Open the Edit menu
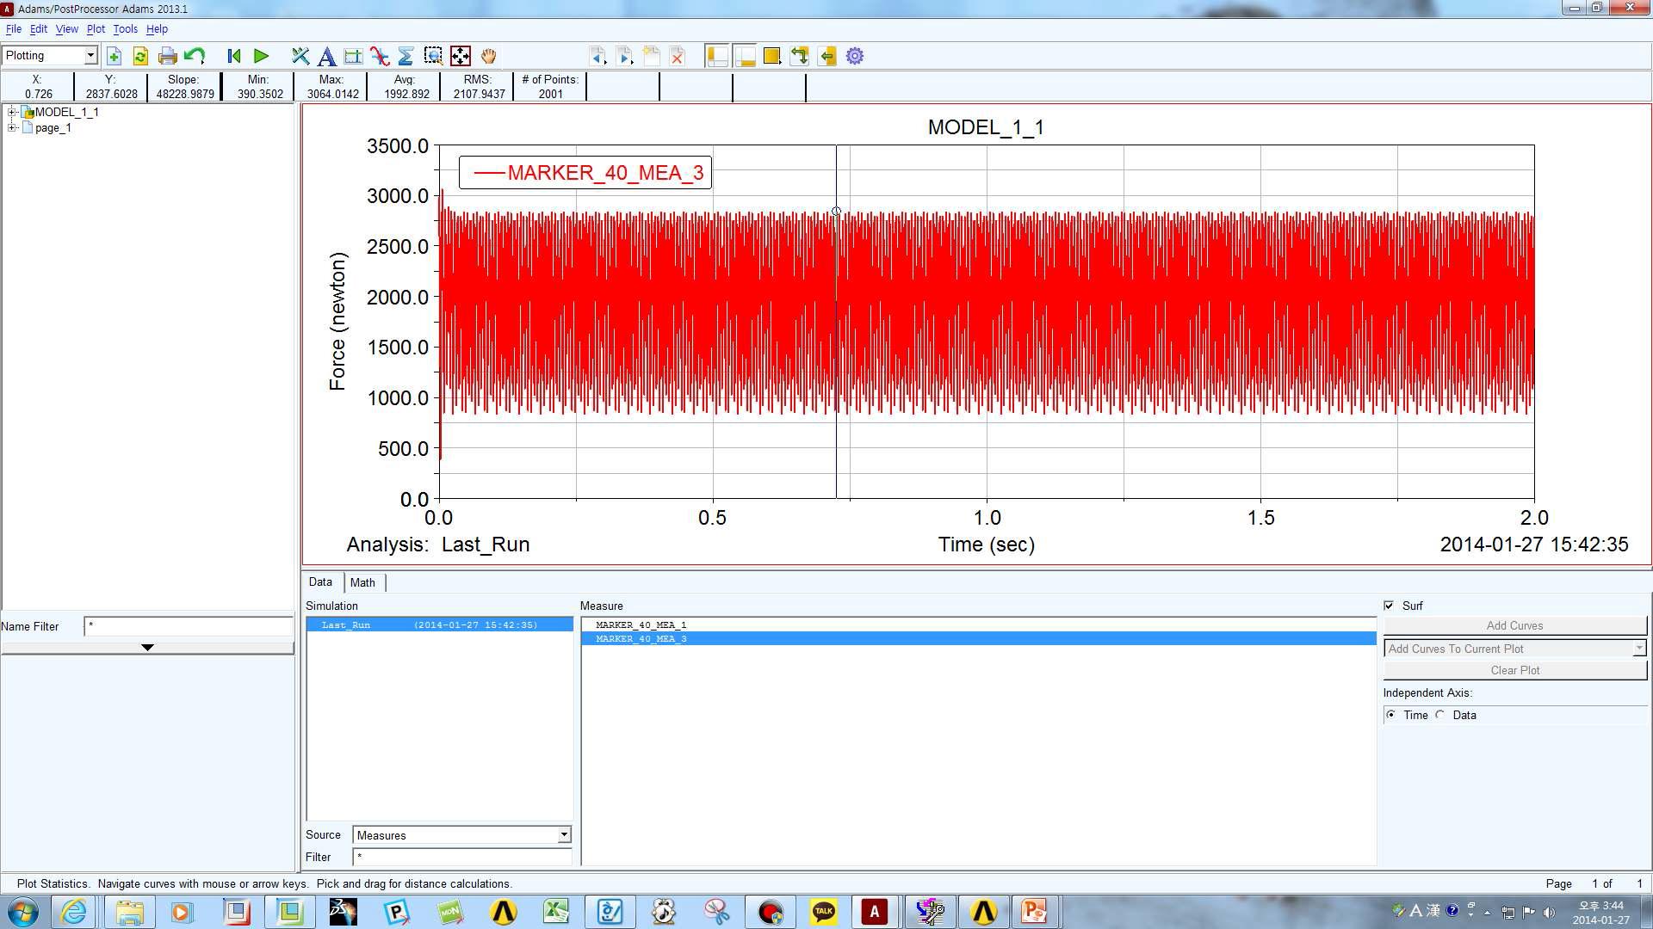This screenshot has height=929, width=1653. click(x=39, y=28)
